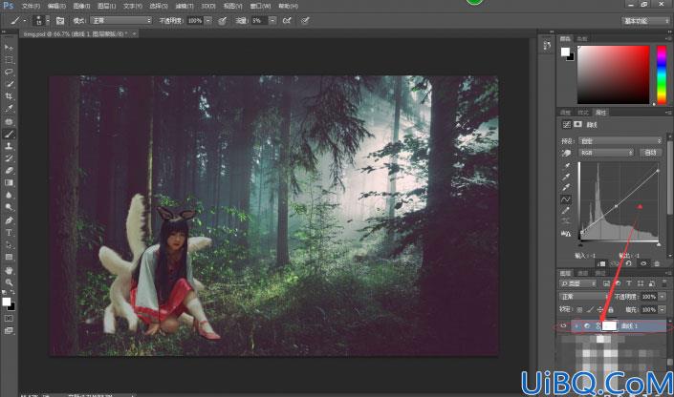Enable airbrush-style build-up icon
Image resolution: width=674 pixels, height=397 pixels.
point(287,21)
